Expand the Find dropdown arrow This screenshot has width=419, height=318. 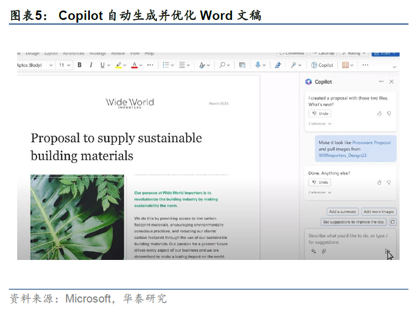[228, 65]
